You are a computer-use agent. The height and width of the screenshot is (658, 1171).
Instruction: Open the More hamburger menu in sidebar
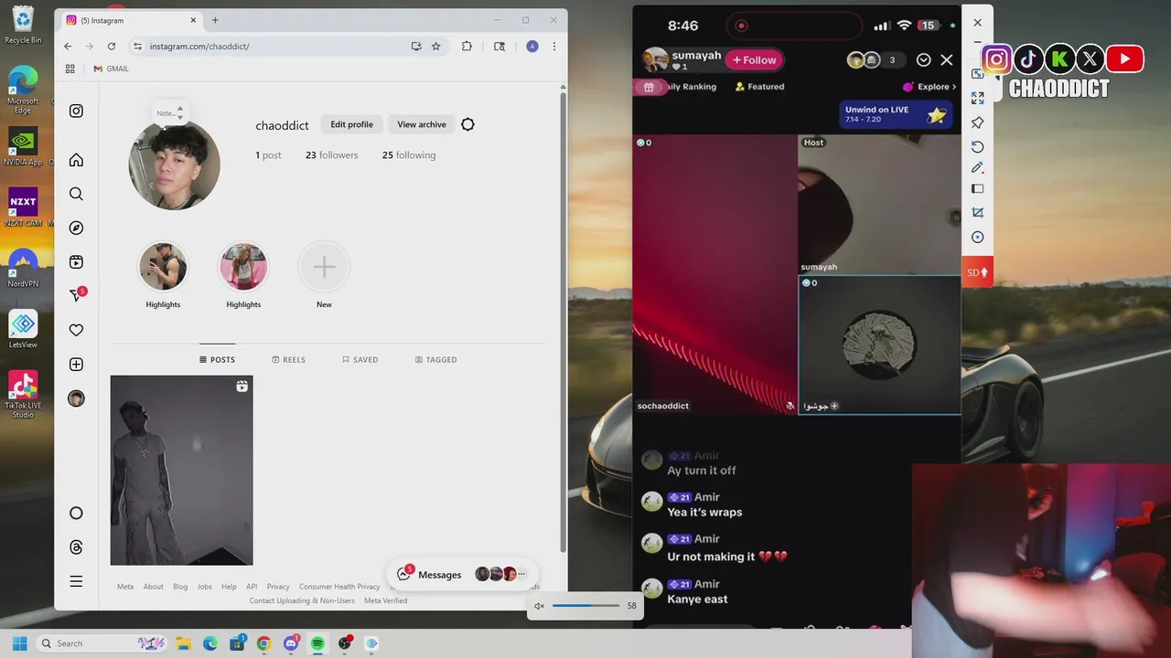76,581
